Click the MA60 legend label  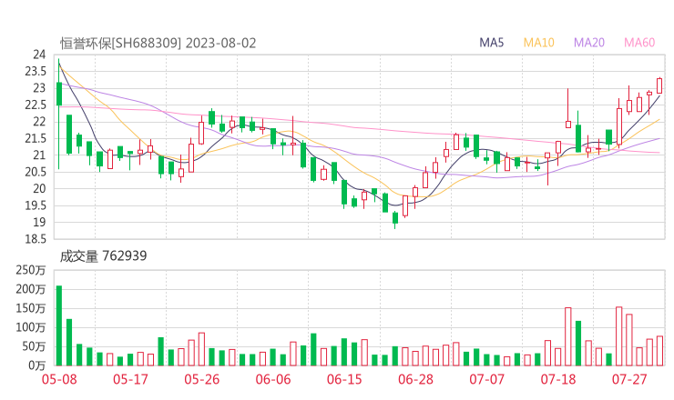coord(639,43)
